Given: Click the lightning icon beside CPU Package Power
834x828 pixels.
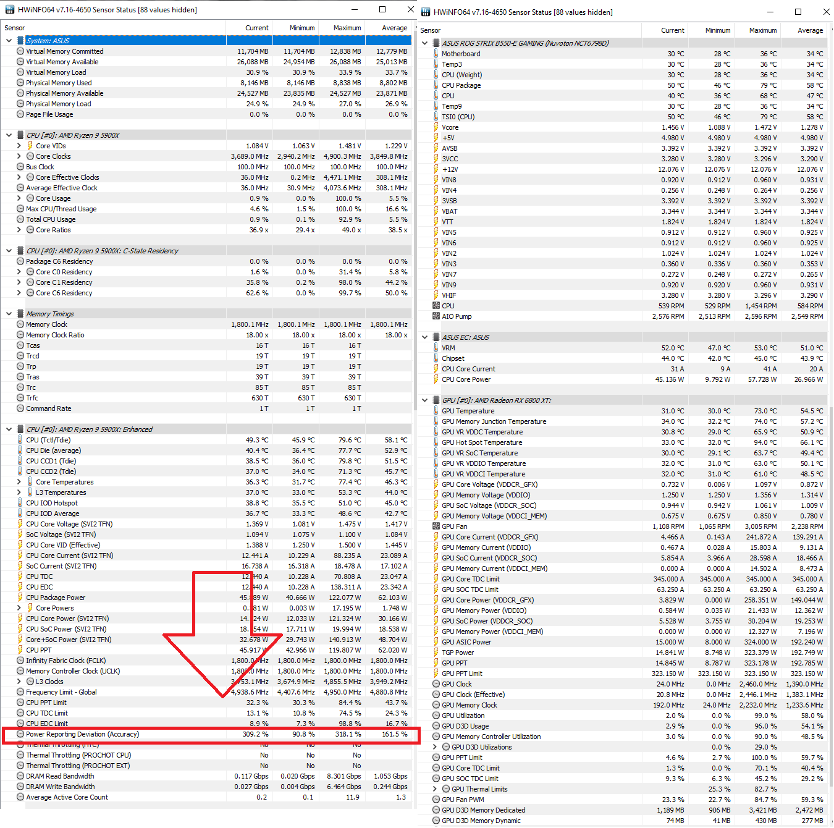Looking at the screenshot, I should tap(20, 598).
